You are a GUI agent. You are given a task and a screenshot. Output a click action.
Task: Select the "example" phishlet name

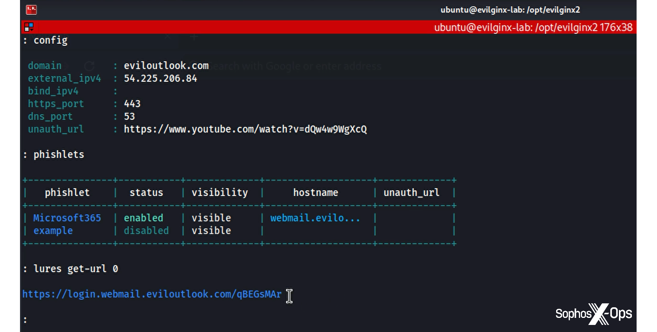pyautogui.click(x=53, y=231)
